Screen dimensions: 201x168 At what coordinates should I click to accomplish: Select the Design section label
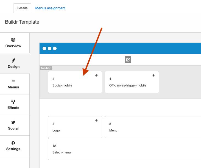(x=13, y=67)
